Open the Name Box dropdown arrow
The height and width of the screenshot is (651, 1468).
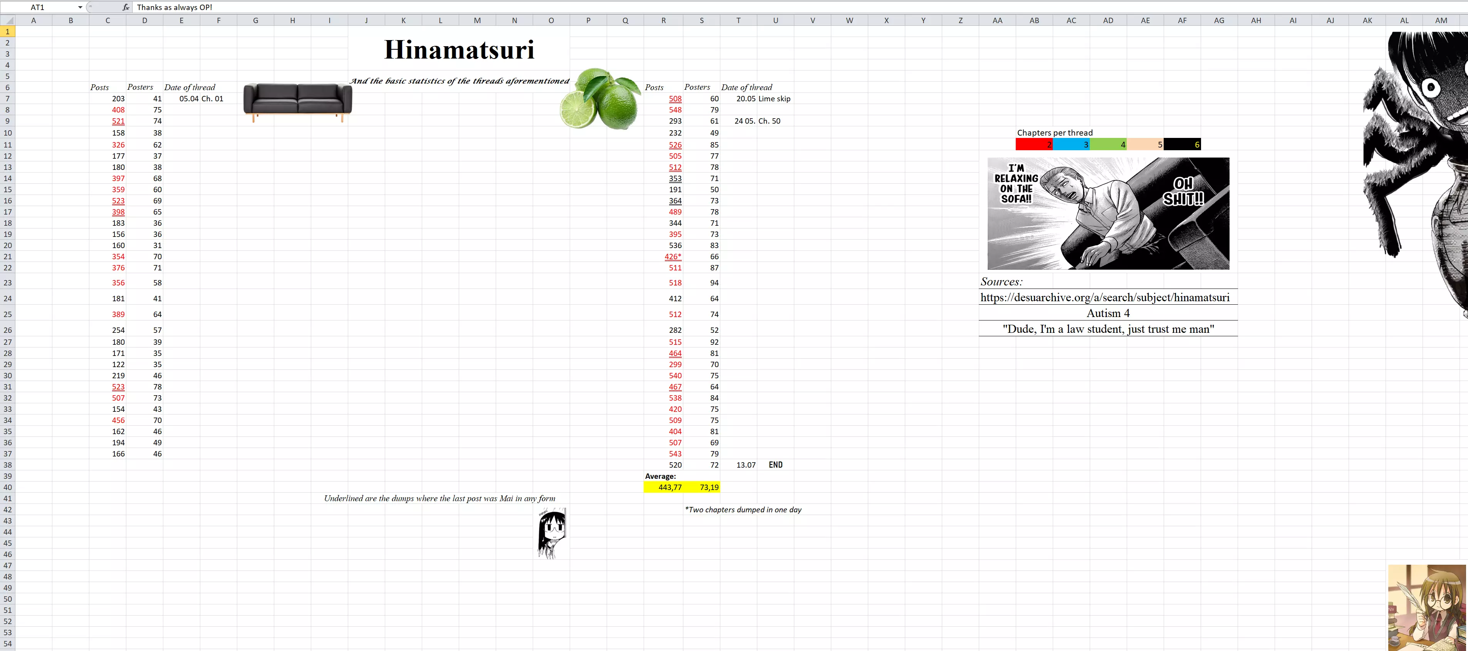tap(81, 7)
